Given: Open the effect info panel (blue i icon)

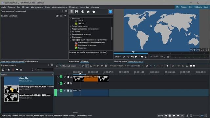Looking at the screenshot, I should (110, 12).
